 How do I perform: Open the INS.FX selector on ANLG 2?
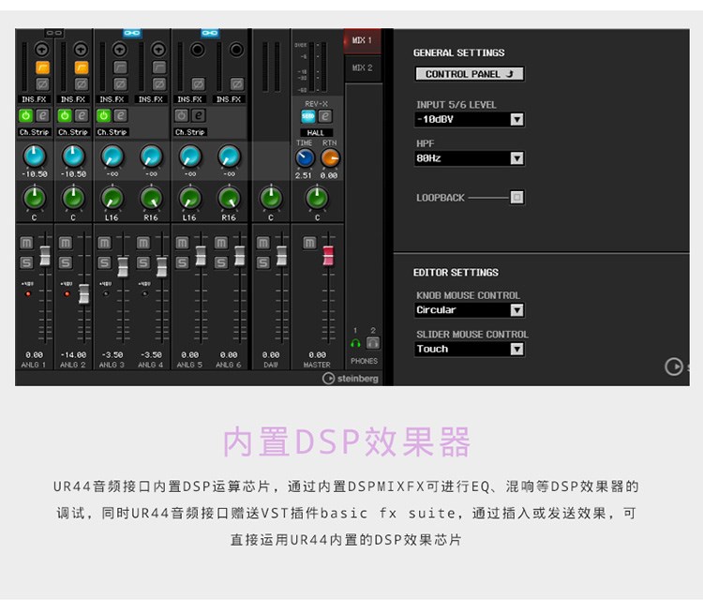(x=73, y=99)
